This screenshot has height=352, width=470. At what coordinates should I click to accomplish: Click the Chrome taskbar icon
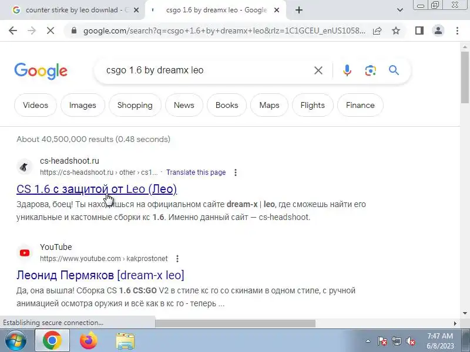click(52, 341)
